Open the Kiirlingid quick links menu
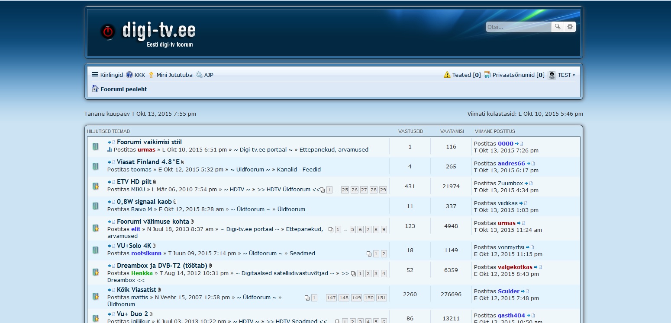Screen dimensions: 671x323 click(107, 75)
